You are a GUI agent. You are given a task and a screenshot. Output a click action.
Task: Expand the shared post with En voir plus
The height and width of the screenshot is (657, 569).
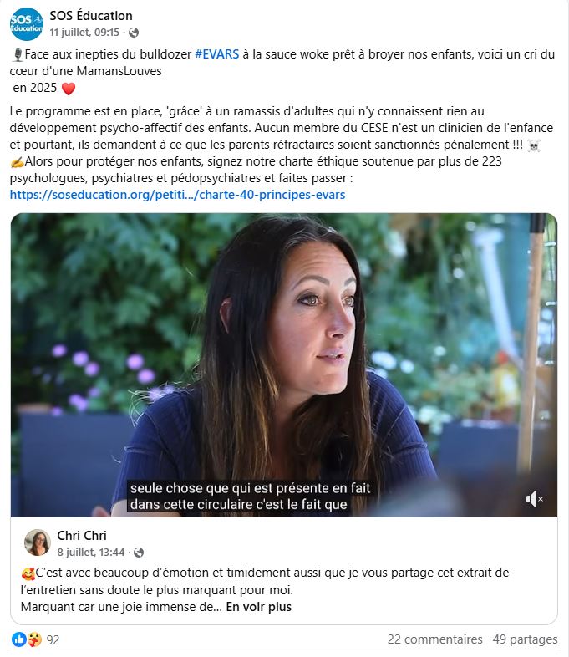[259, 607]
